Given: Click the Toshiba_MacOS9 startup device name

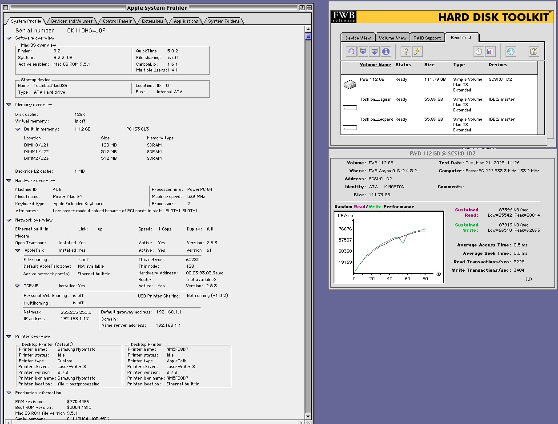Looking at the screenshot, I should pos(51,86).
